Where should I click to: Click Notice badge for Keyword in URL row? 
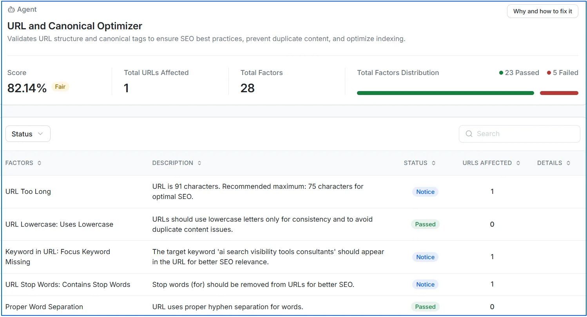pyautogui.click(x=425, y=257)
